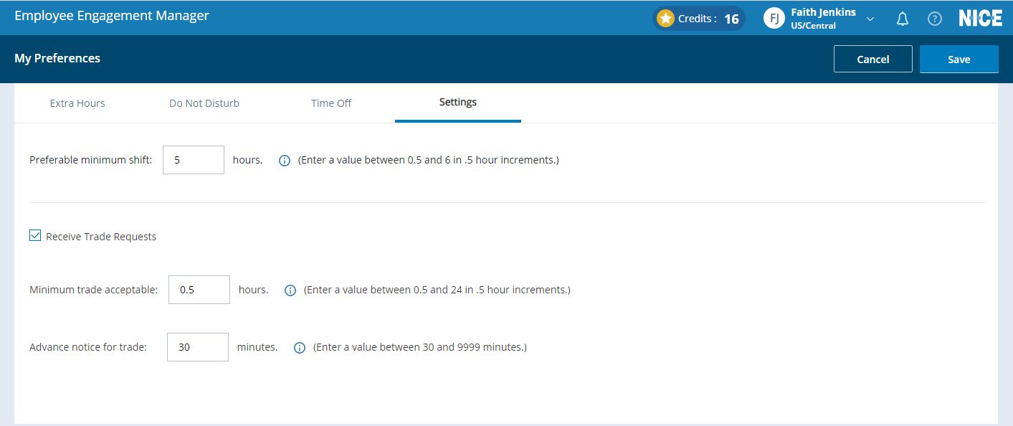The width and height of the screenshot is (1013, 426).
Task: Click info icon beside Preferable minimum shift
Action: click(285, 161)
